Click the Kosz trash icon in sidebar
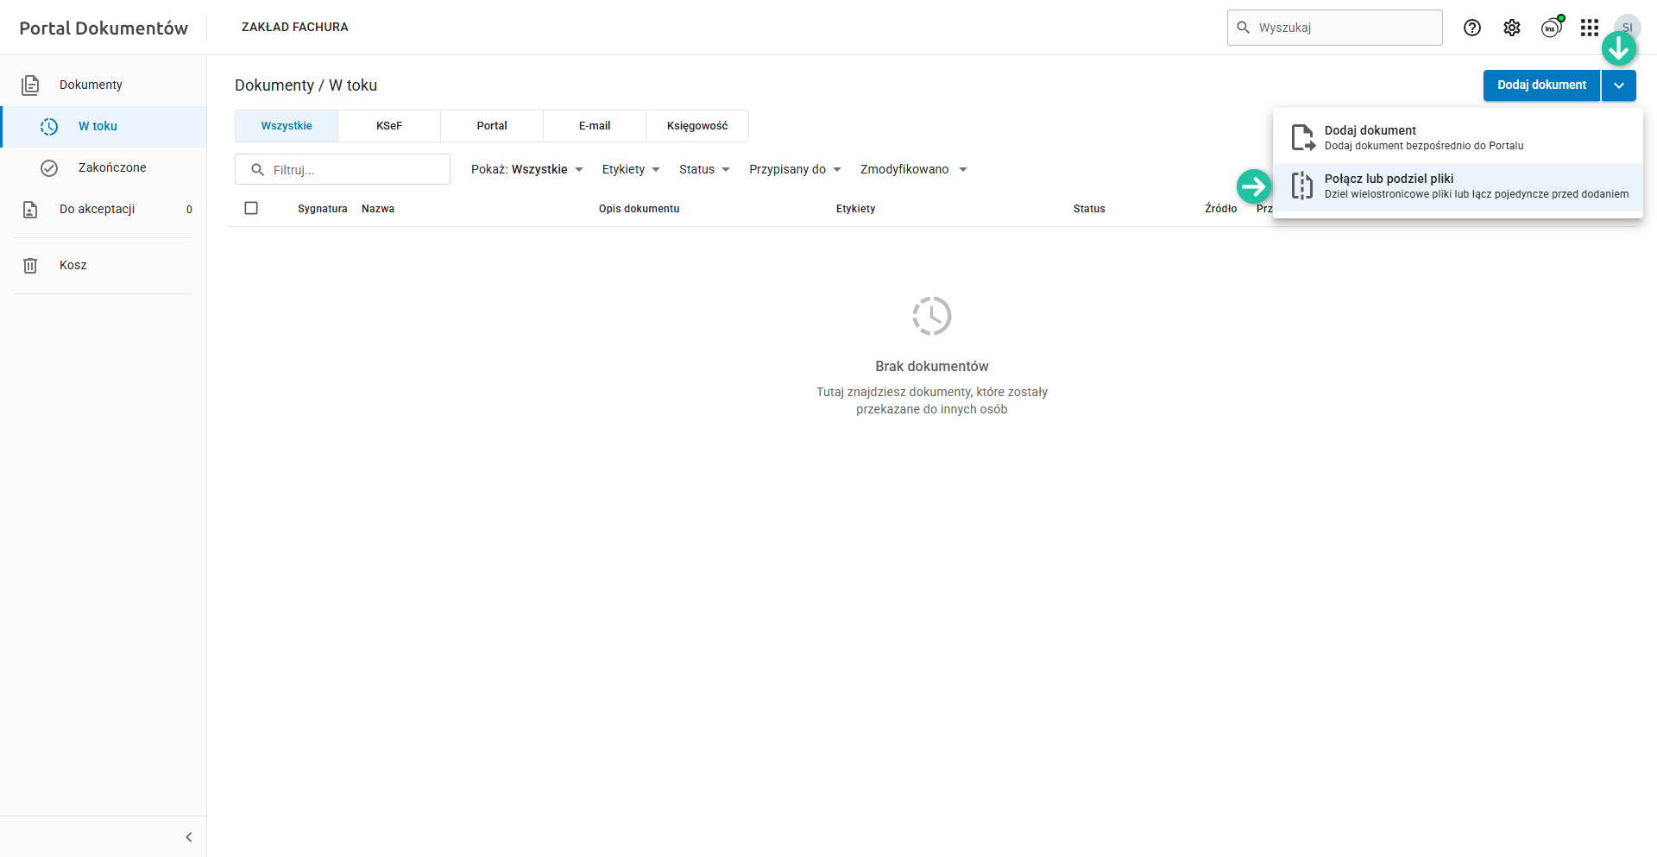This screenshot has height=857, width=1657. tap(30, 266)
